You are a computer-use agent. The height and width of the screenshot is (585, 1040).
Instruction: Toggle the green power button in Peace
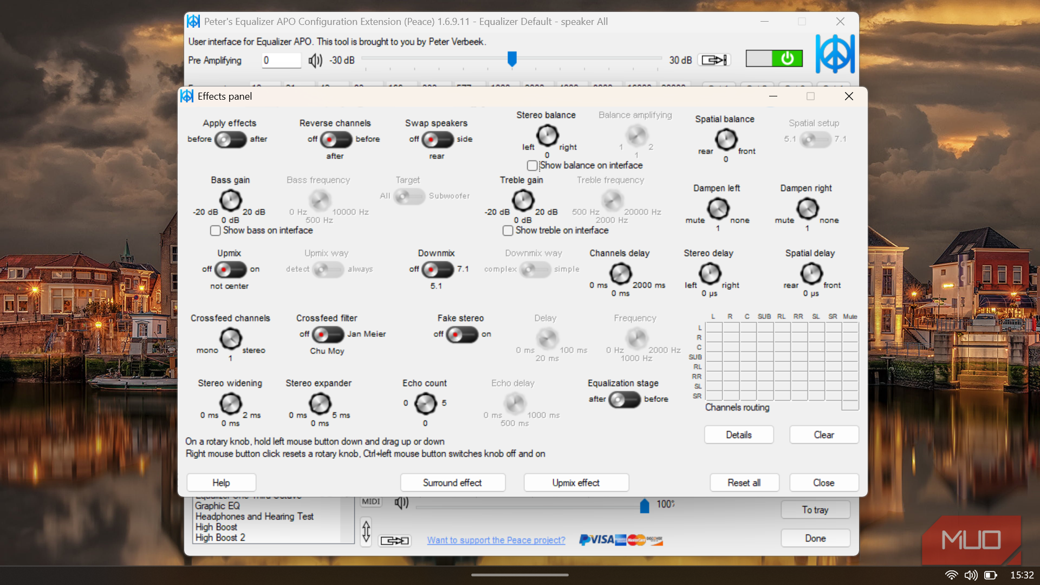(x=774, y=58)
